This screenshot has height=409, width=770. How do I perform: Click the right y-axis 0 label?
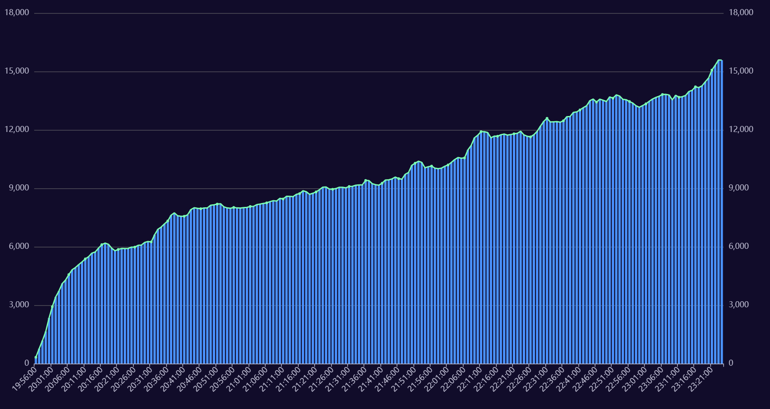pos(731,363)
